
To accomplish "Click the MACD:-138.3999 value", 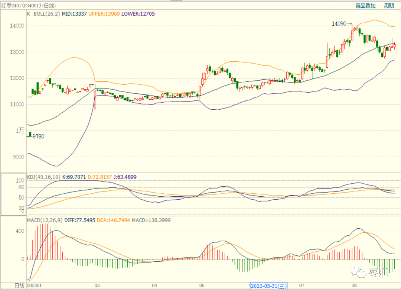I will pyautogui.click(x=151, y=220).
